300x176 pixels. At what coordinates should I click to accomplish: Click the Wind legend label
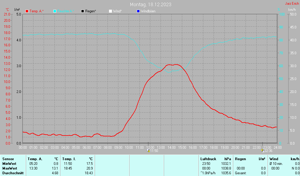(117, 11)
